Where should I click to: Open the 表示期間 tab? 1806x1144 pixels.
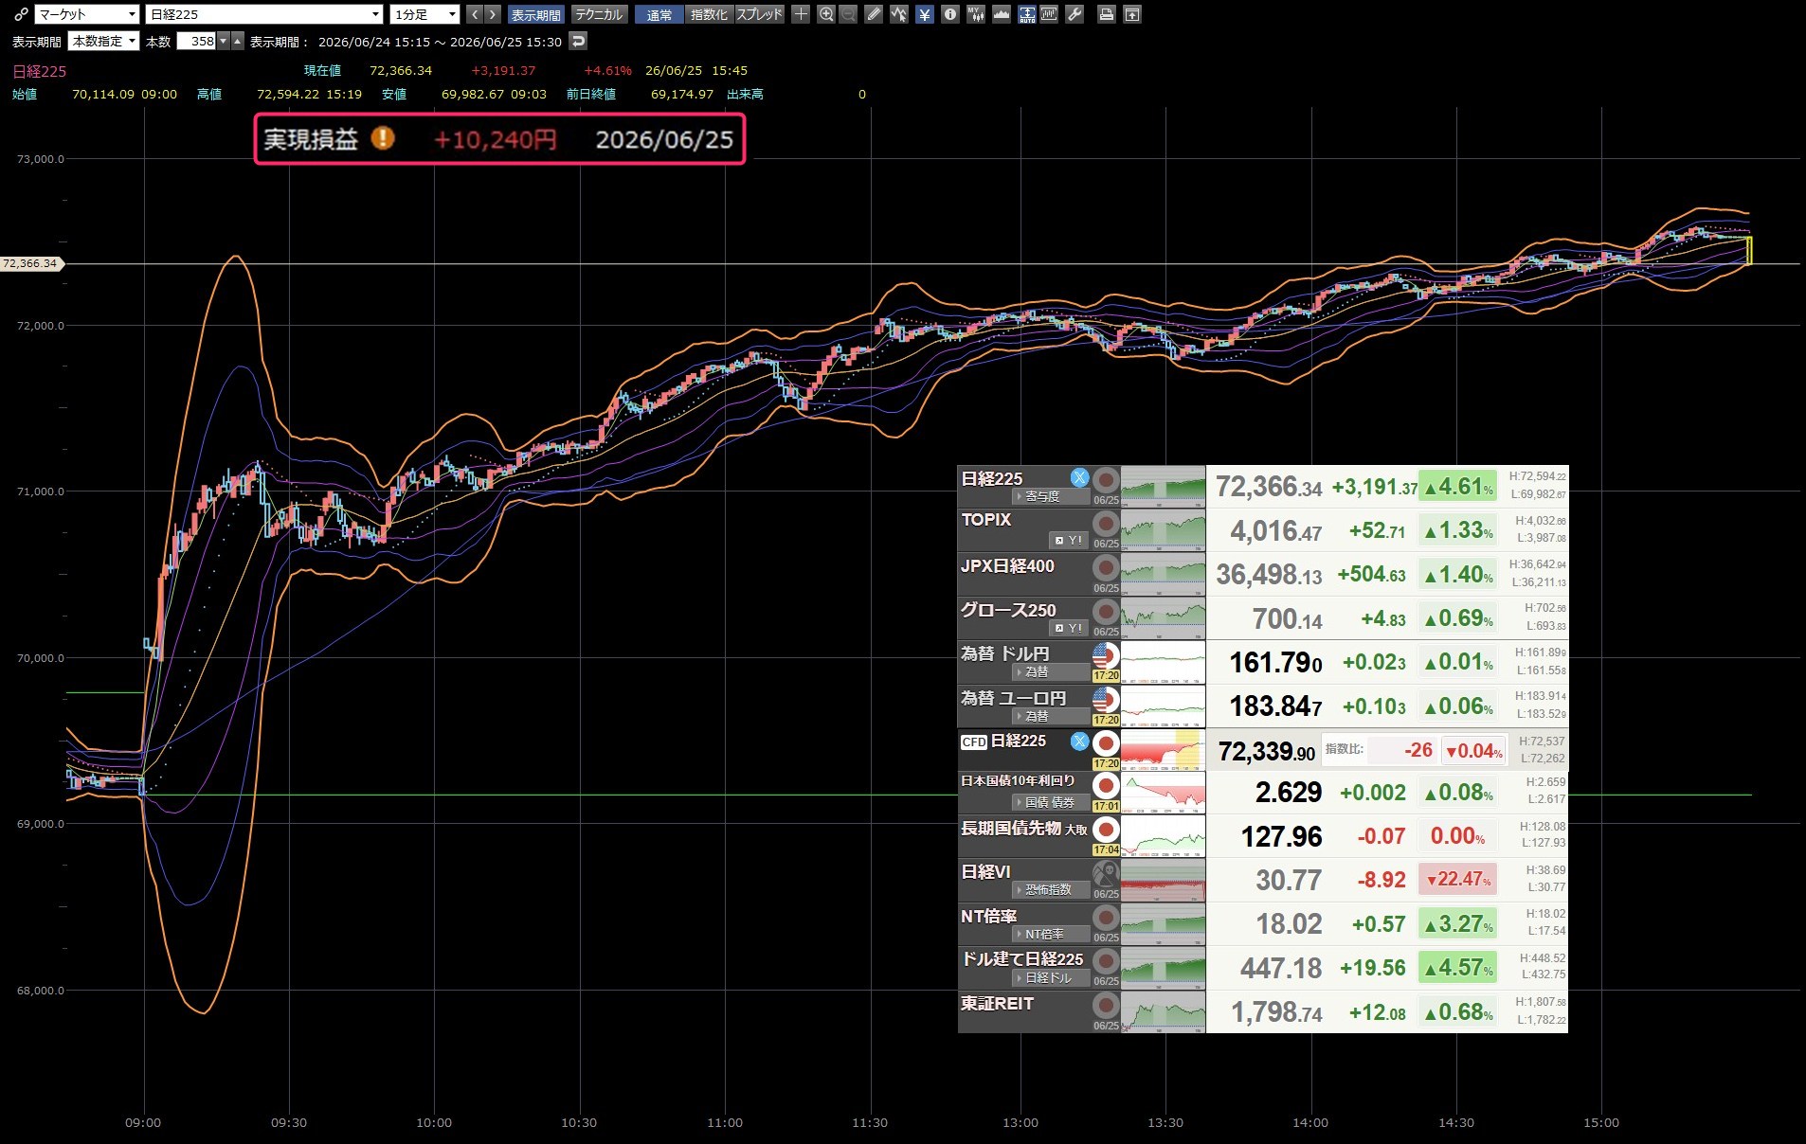[536, 14]
